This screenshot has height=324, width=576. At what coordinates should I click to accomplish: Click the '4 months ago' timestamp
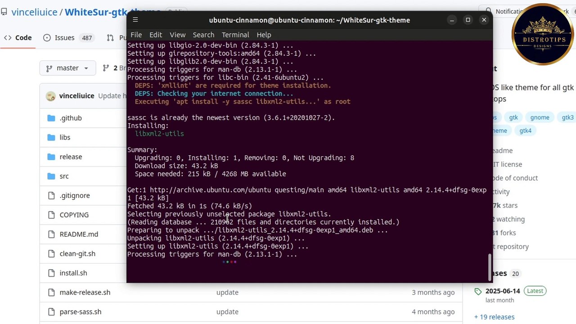coord(433,311)
